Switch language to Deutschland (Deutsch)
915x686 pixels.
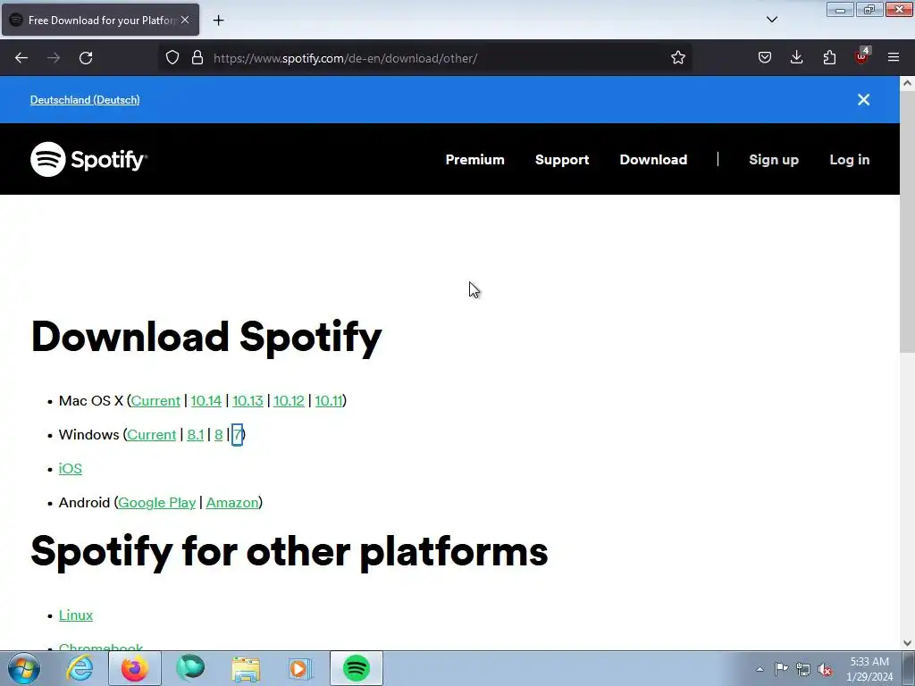(x=85, y=100)
